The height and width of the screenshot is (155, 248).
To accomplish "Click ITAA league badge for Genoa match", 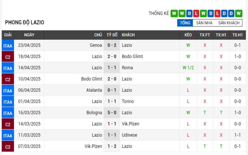I will (8, 45).
